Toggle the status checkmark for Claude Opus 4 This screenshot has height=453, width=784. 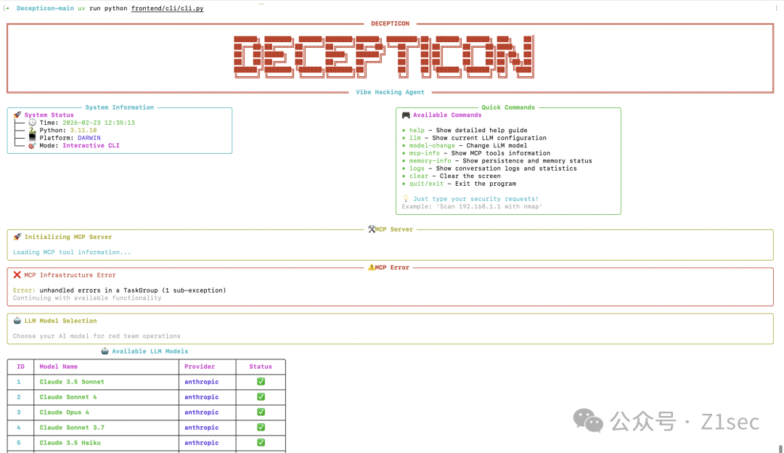point(260,412)
